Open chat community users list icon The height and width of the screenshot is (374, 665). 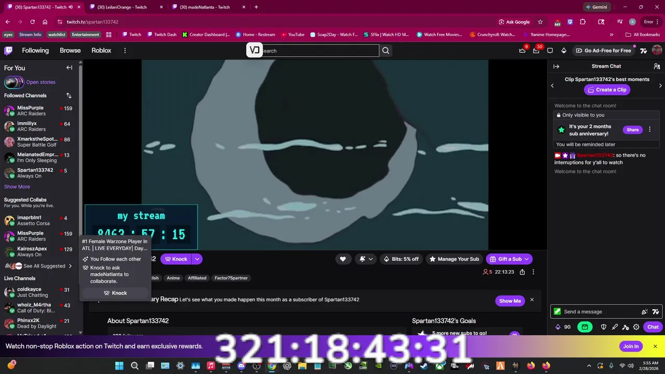pos(657,66)
